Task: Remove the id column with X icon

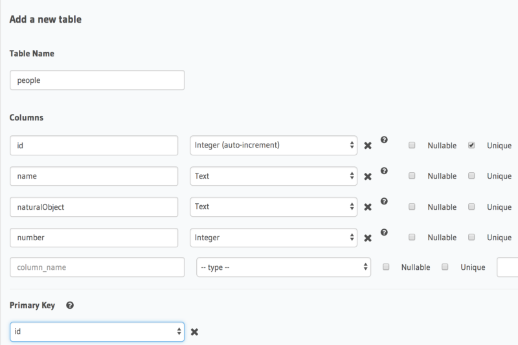Action: pyautogui.click(x=368, y=146)
